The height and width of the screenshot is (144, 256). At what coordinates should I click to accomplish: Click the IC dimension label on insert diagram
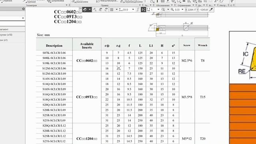point(246,54)
